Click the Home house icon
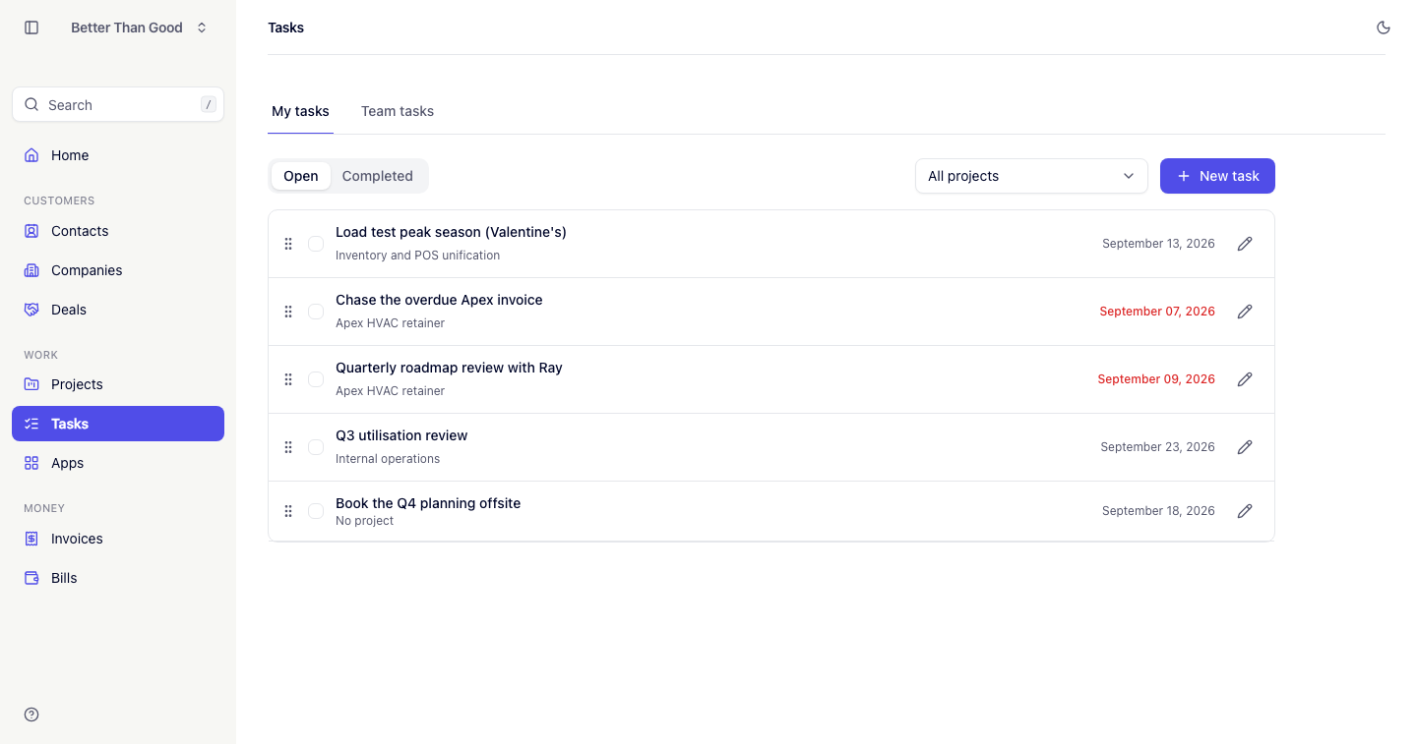Viewport: 1417px width, 744px height. tap(31, 155)
